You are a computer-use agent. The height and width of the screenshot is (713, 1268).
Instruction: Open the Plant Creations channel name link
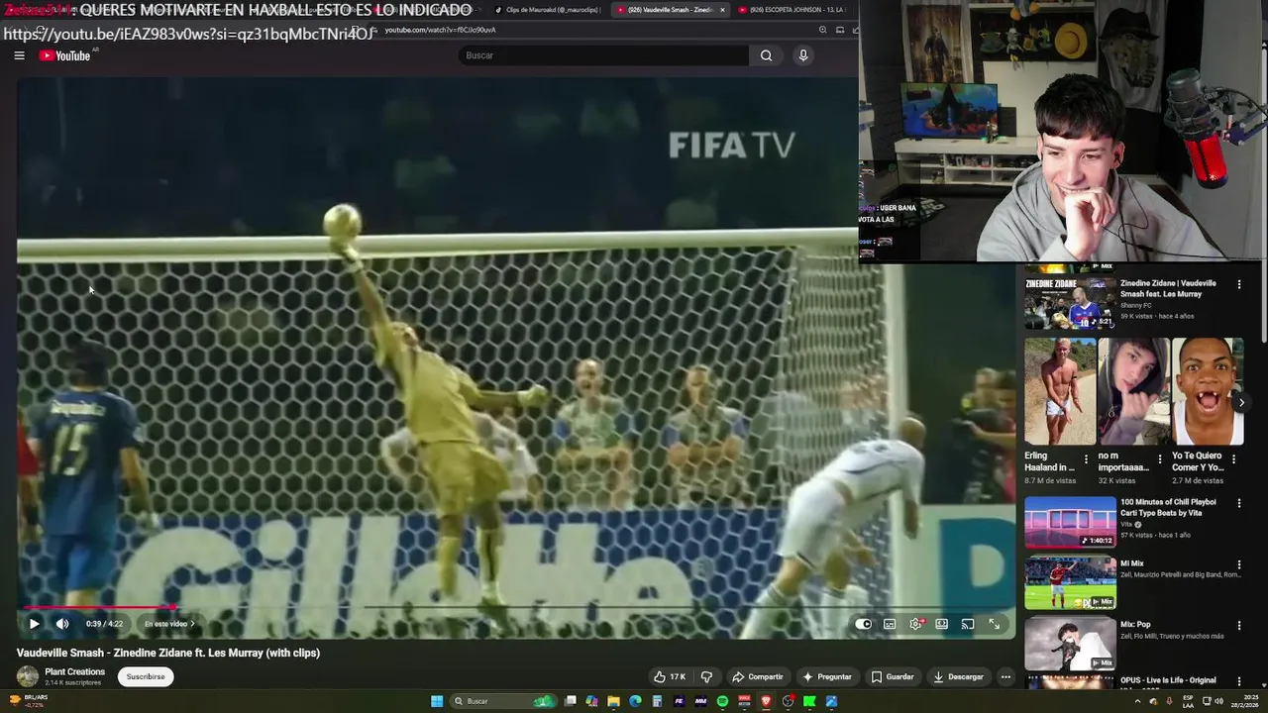coord(74,671)
